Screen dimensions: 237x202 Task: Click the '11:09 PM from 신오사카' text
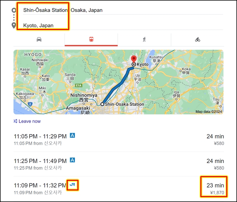click(x=38, y=193)
